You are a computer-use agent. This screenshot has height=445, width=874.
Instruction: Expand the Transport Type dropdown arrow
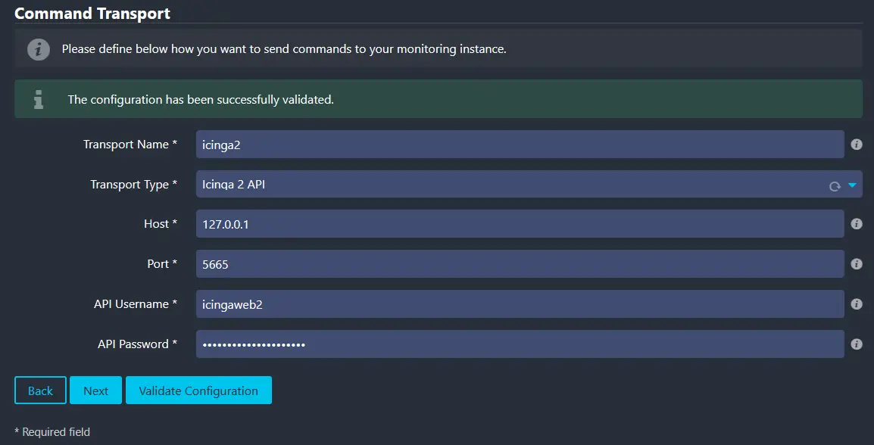852,185
